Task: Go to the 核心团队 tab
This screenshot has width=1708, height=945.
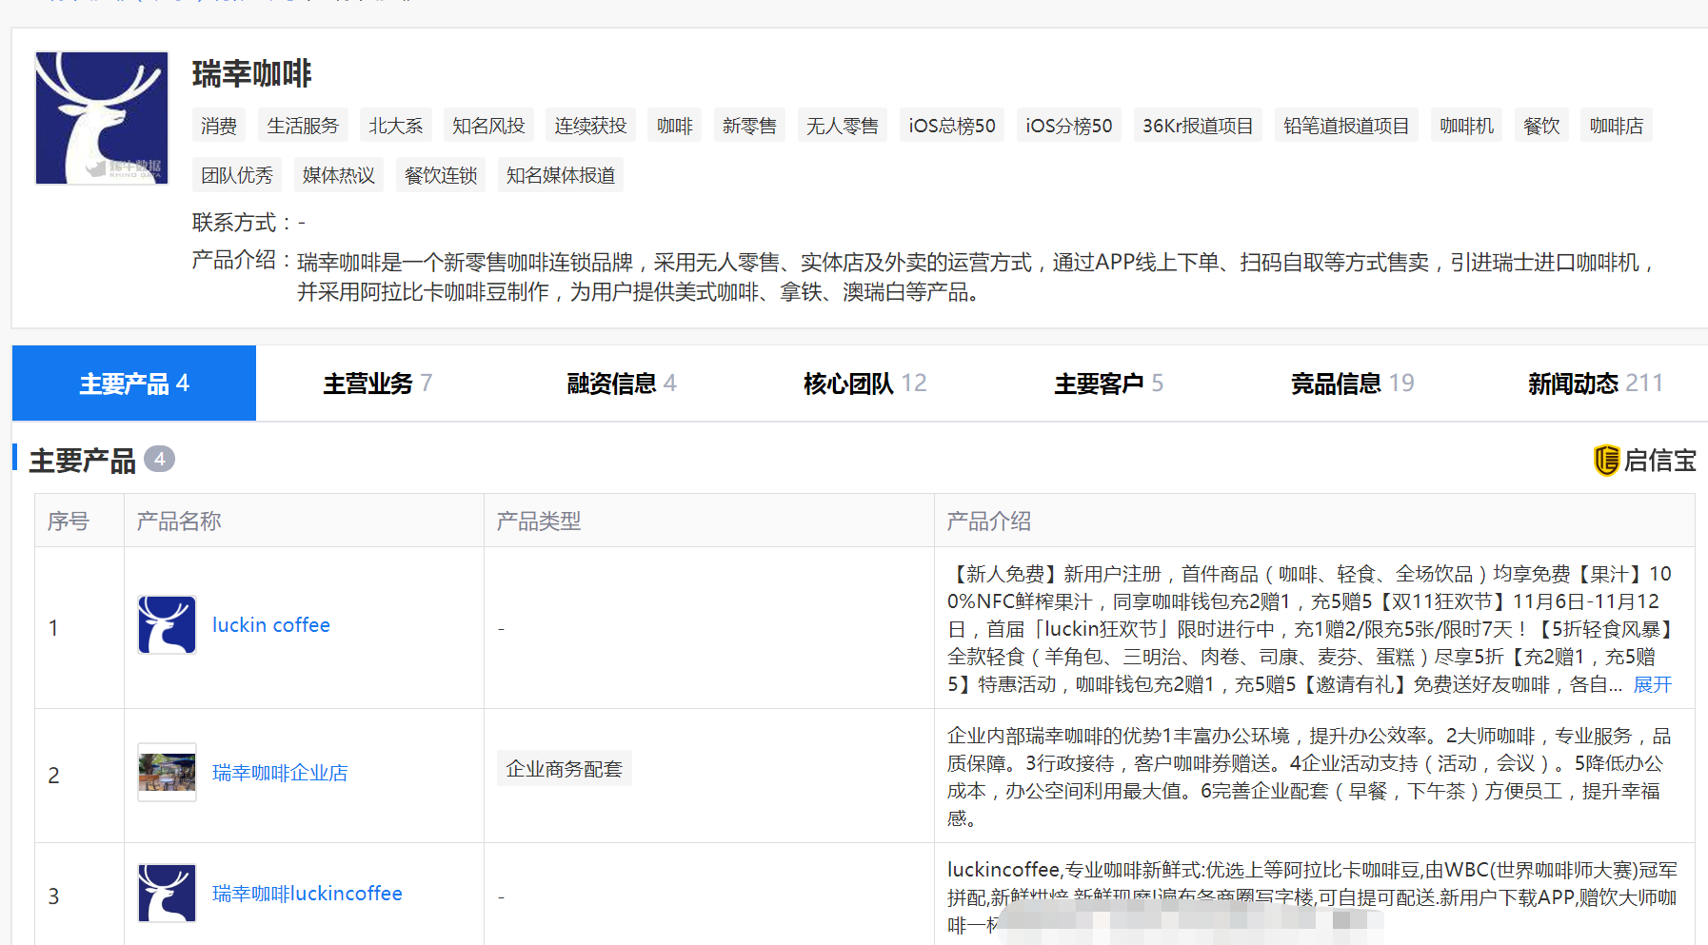Action: click(865, 384)
